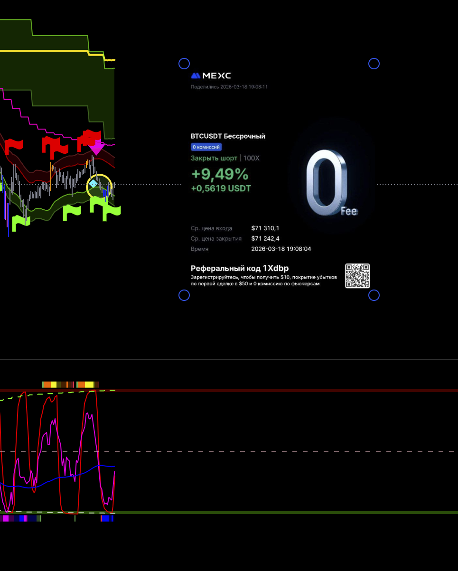Click the magenta down-arrow signal marker
The image size is (458, 571).
click(97, 149)
